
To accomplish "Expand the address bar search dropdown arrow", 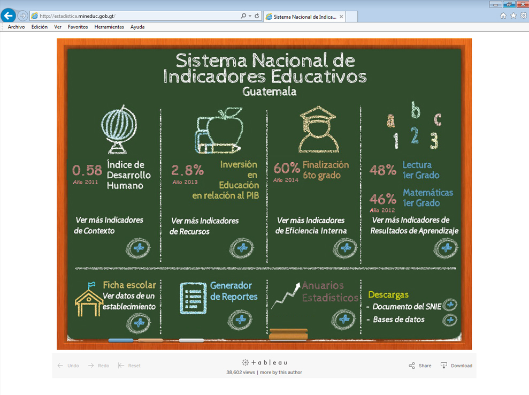I will (250, 16).
